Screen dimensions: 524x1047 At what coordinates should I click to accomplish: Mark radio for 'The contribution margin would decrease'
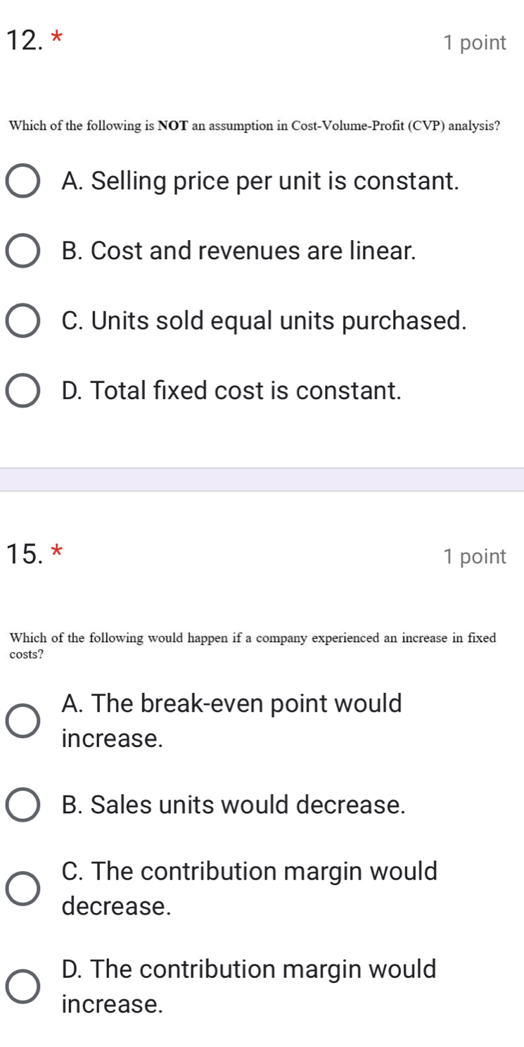(x=23, y=888)
